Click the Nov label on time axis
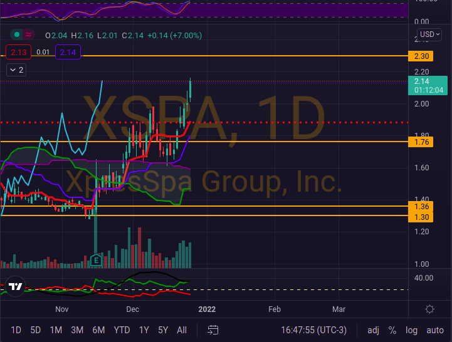This screenshot has width=452, height=342. pos(61,309)
